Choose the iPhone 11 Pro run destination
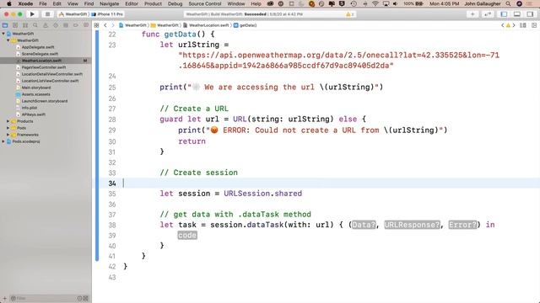Screen dimensions: 540x303 pyautogui.click(x=107, y=14)
